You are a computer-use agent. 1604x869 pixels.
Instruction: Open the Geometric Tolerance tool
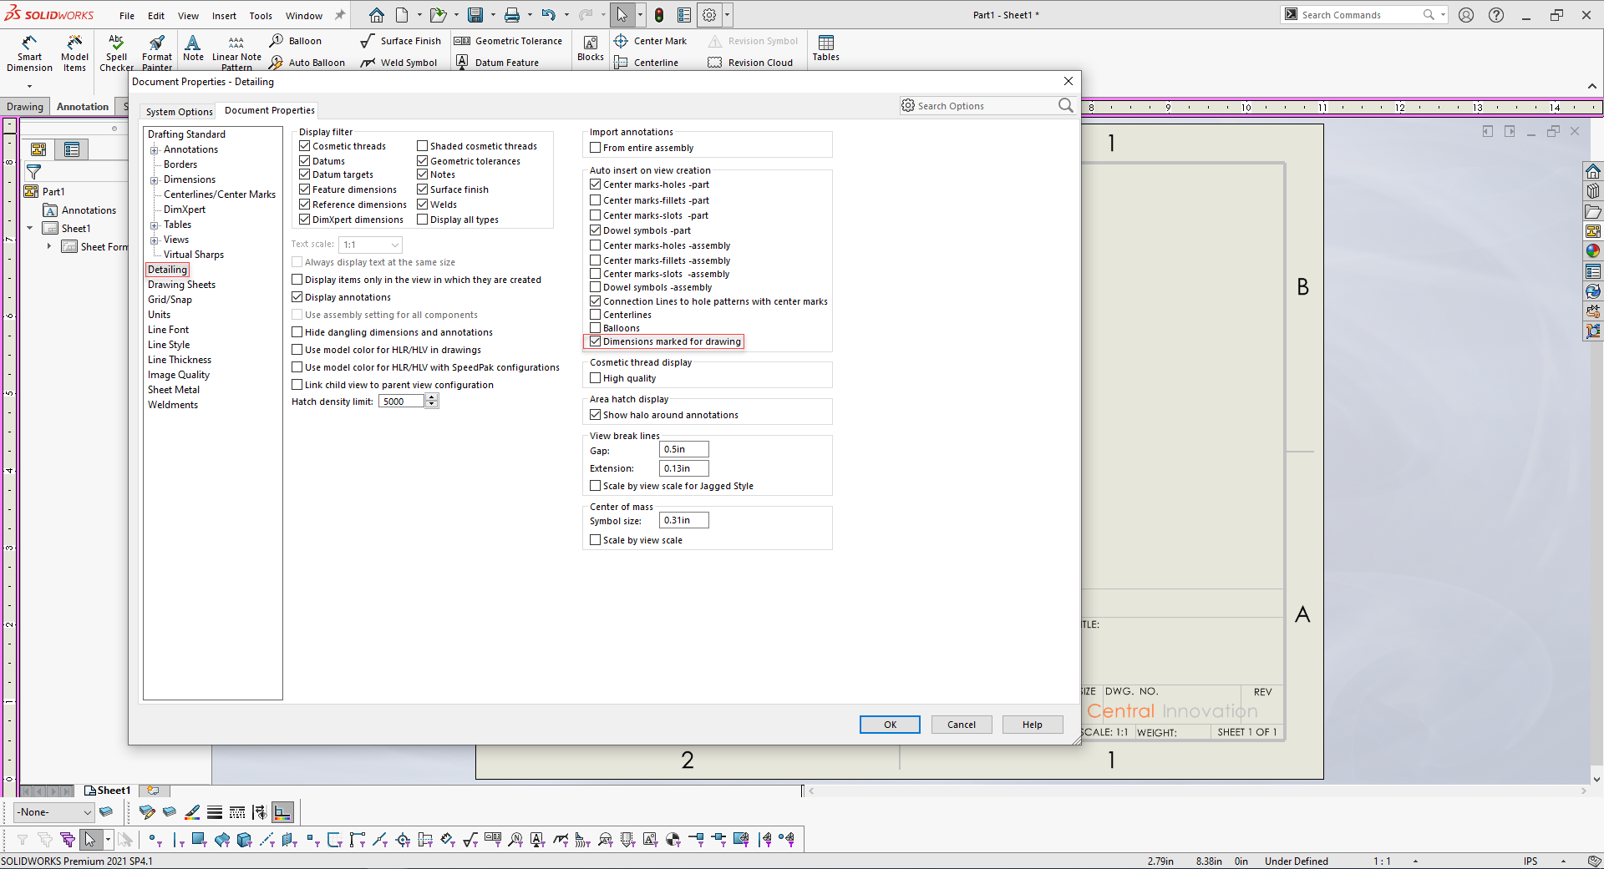click(508, 41)
